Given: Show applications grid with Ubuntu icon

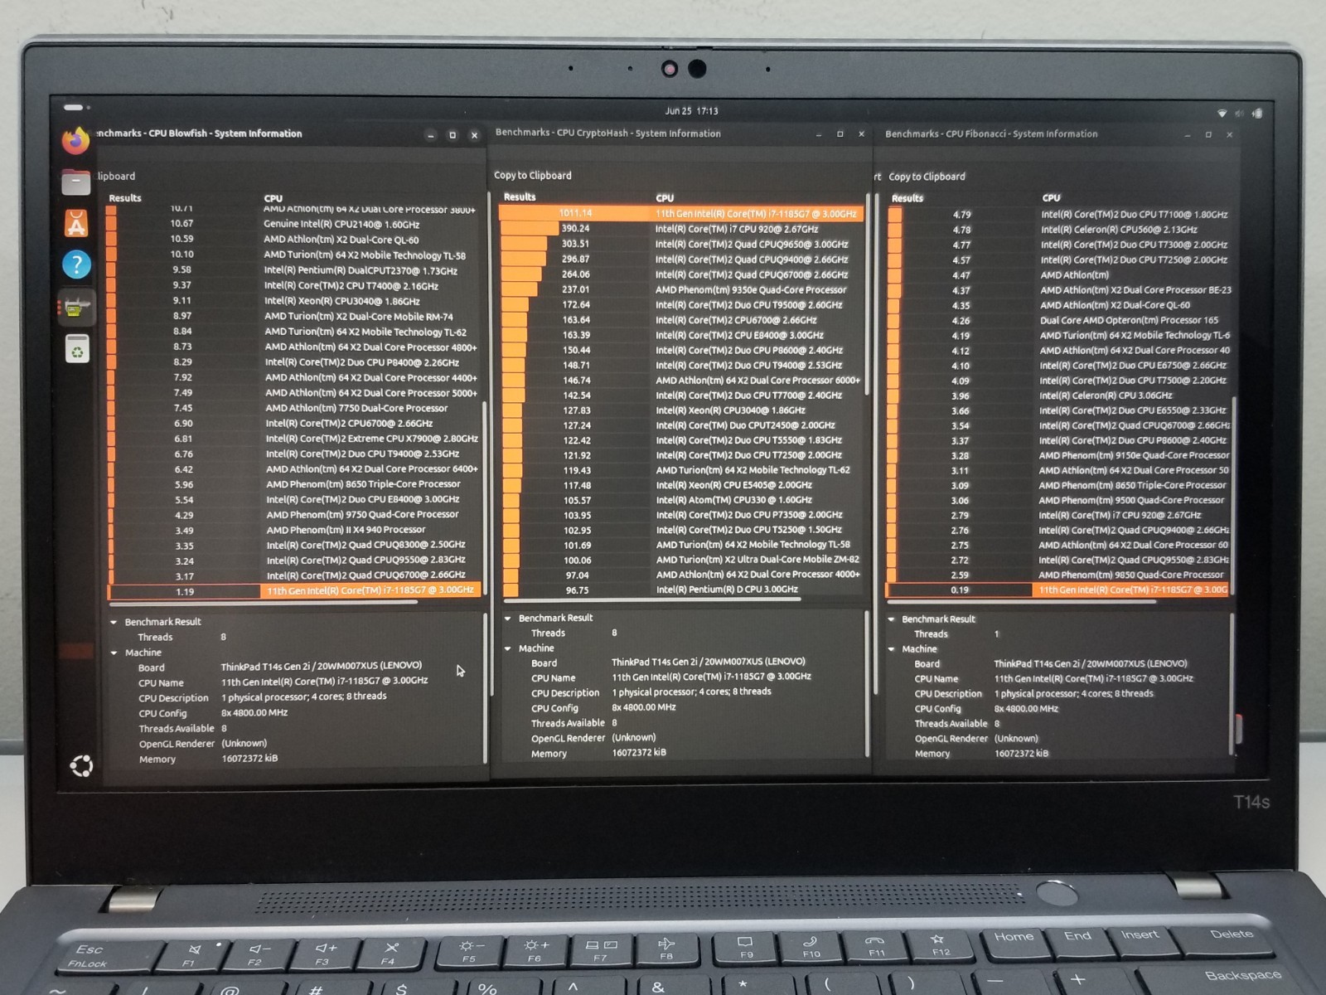Looking at the screenshot, I should (x=81, y=765).
